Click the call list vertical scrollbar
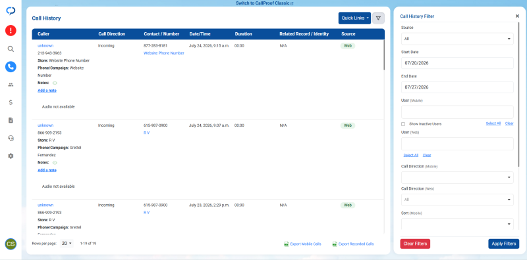 (x=383, y=55)
